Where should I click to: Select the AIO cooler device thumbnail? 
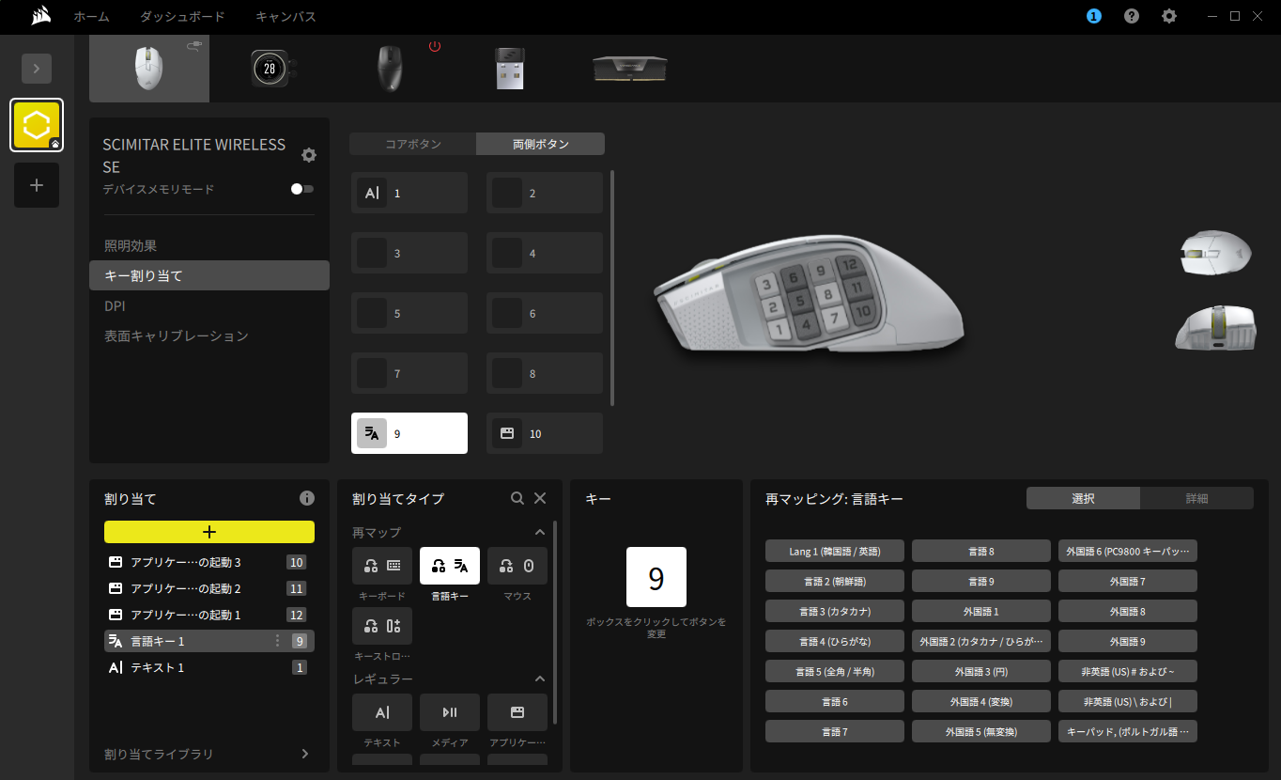(x=274, y=69)
